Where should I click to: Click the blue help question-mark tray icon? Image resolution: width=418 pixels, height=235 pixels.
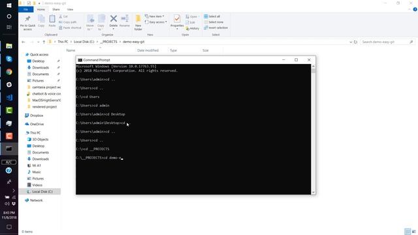pyautogui.click(x=8, y=170)
